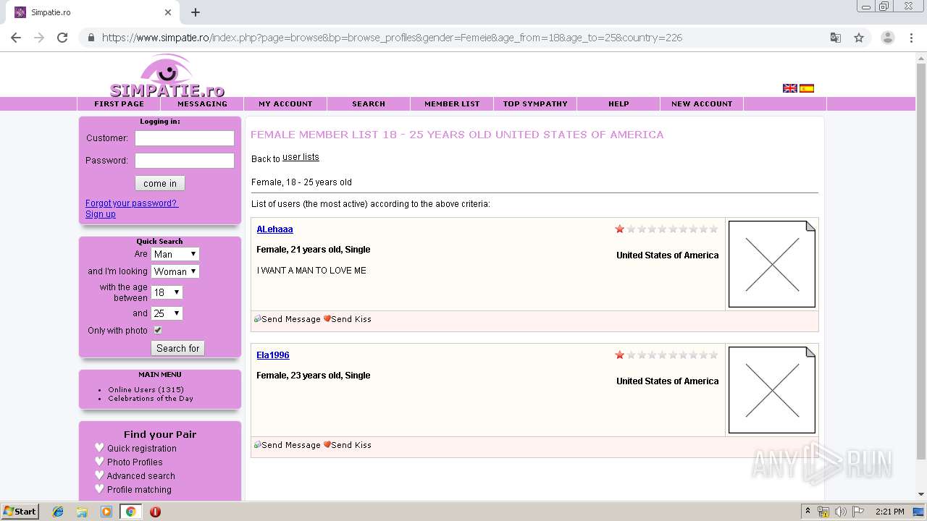Go back using browser back arrow

tap(16, 38)
